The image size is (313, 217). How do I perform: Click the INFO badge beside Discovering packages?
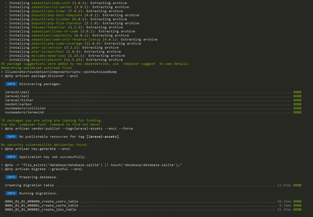click(x=11, y=84)
